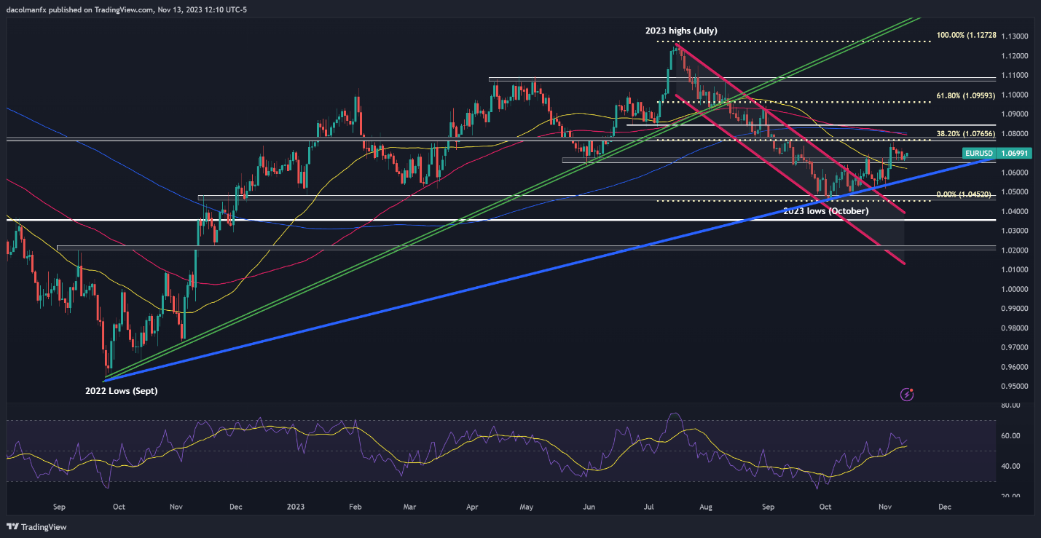1041x538 pixels.
Task: Select the 2023 highs (July) annotation
Action: point(681,31)
